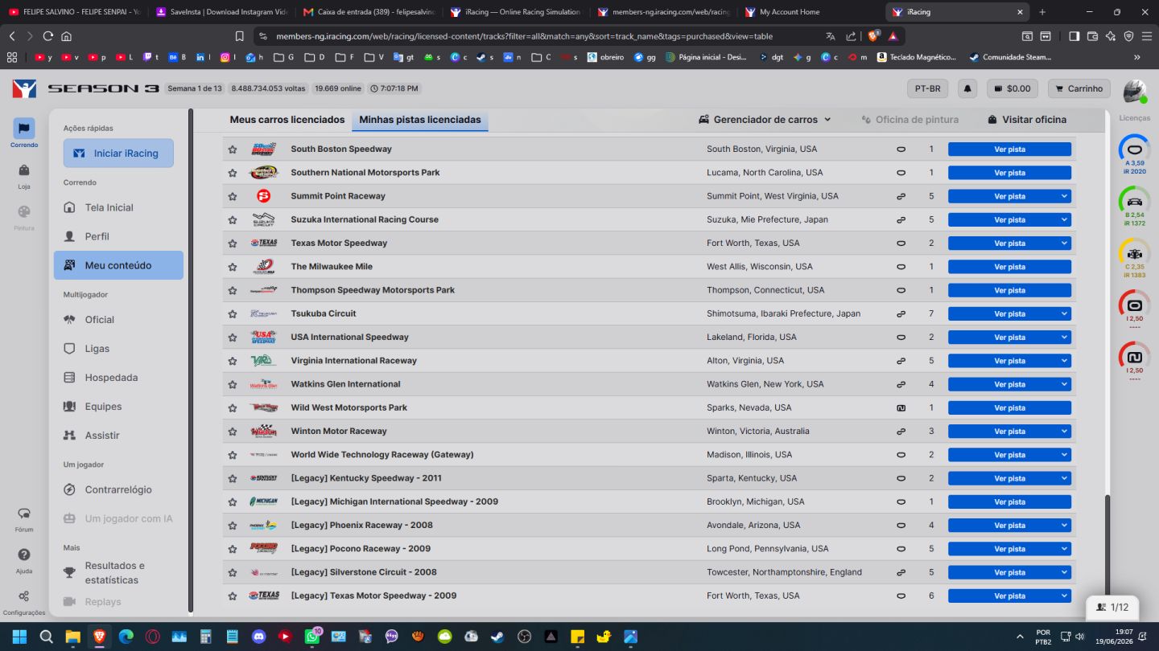Expand Ver pista arrow for [Legacy] Pocono Raceway
This screenshot has width=1159, height=651.
1064,549
